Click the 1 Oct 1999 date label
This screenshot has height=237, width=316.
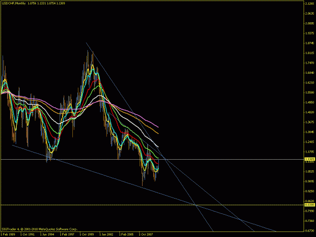point(86,234)
